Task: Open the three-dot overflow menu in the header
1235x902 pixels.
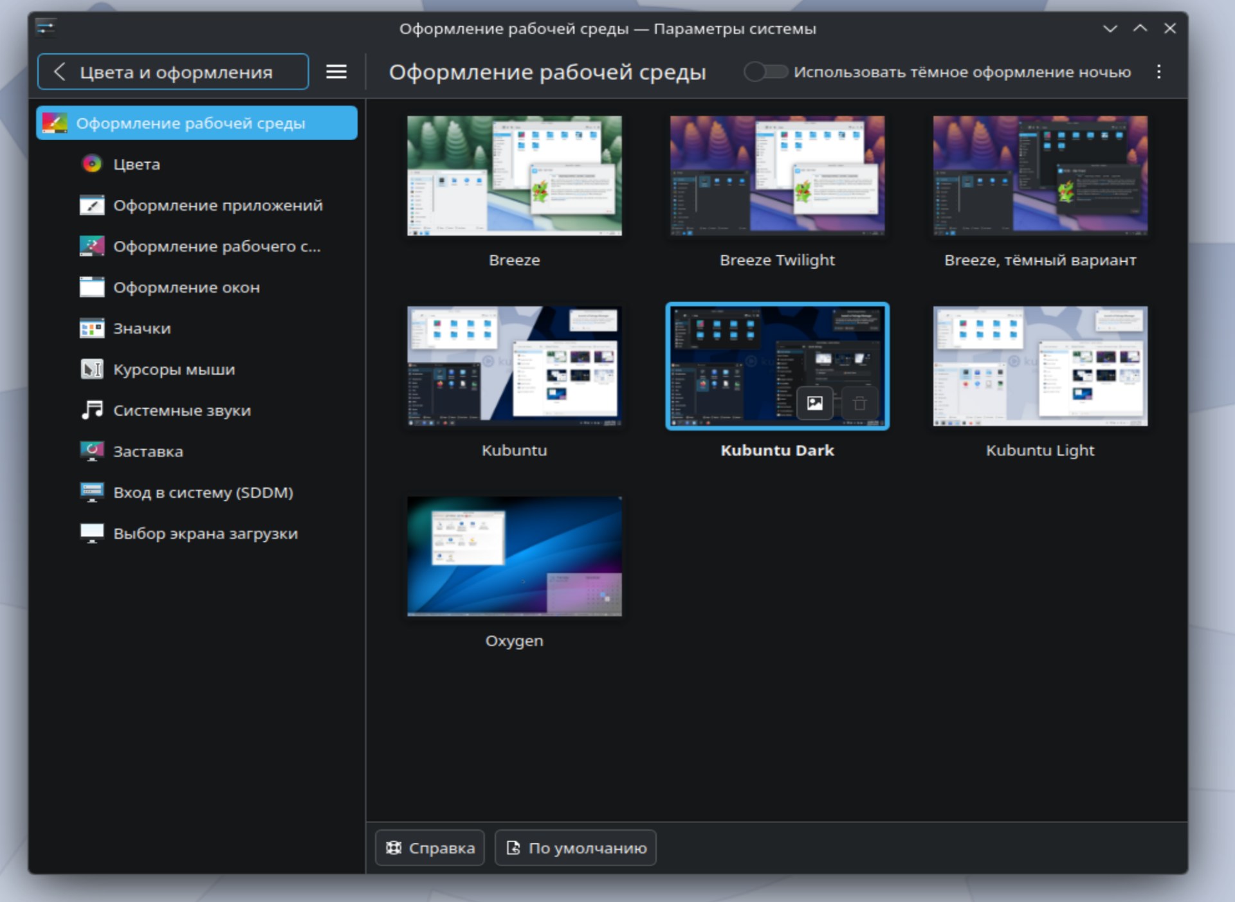Action: tap(1158, 72)
